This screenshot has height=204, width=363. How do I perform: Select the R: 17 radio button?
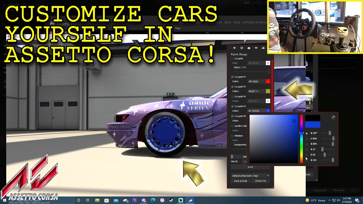[307, 149]
